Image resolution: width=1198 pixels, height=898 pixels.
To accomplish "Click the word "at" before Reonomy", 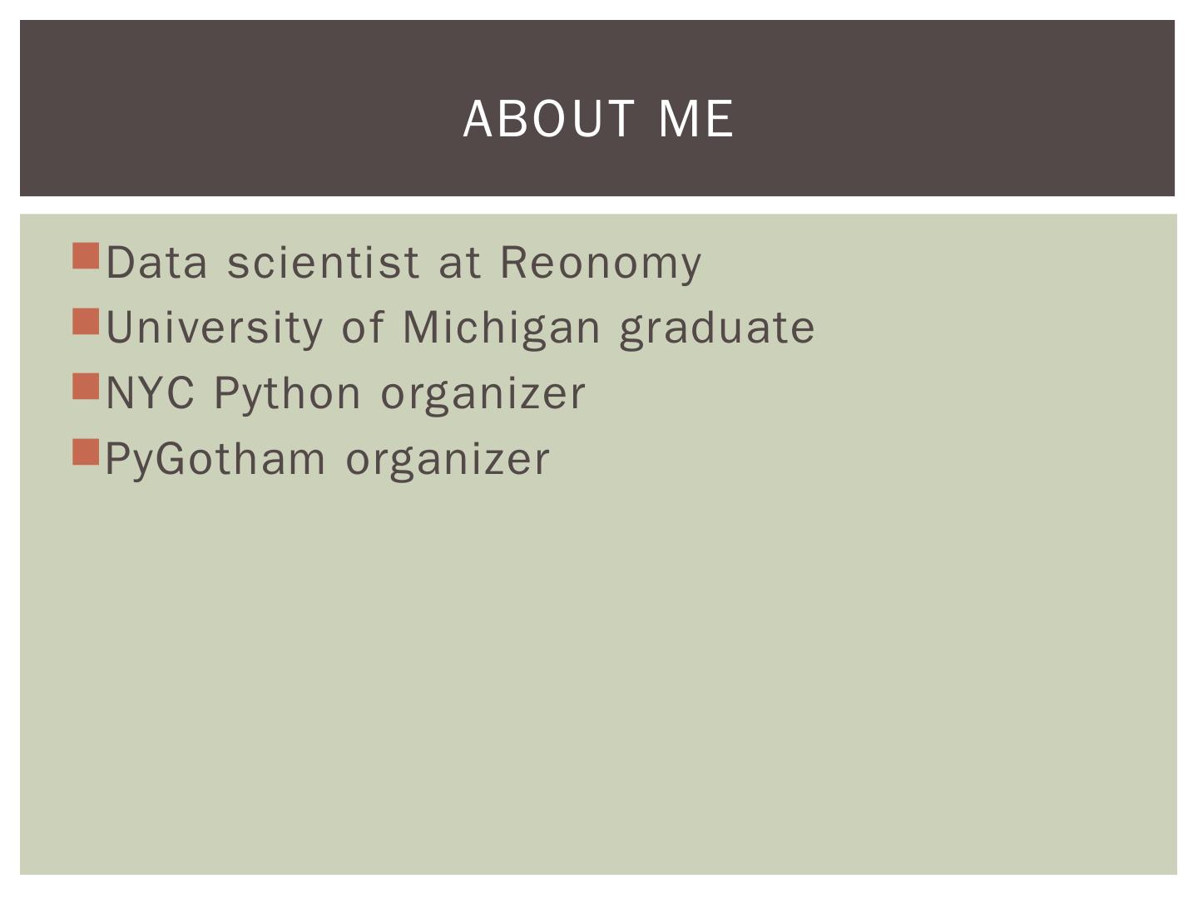I will pos(459,264).
